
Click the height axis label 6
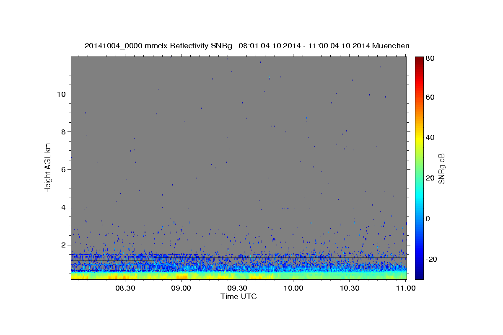[x=63, y=170]
